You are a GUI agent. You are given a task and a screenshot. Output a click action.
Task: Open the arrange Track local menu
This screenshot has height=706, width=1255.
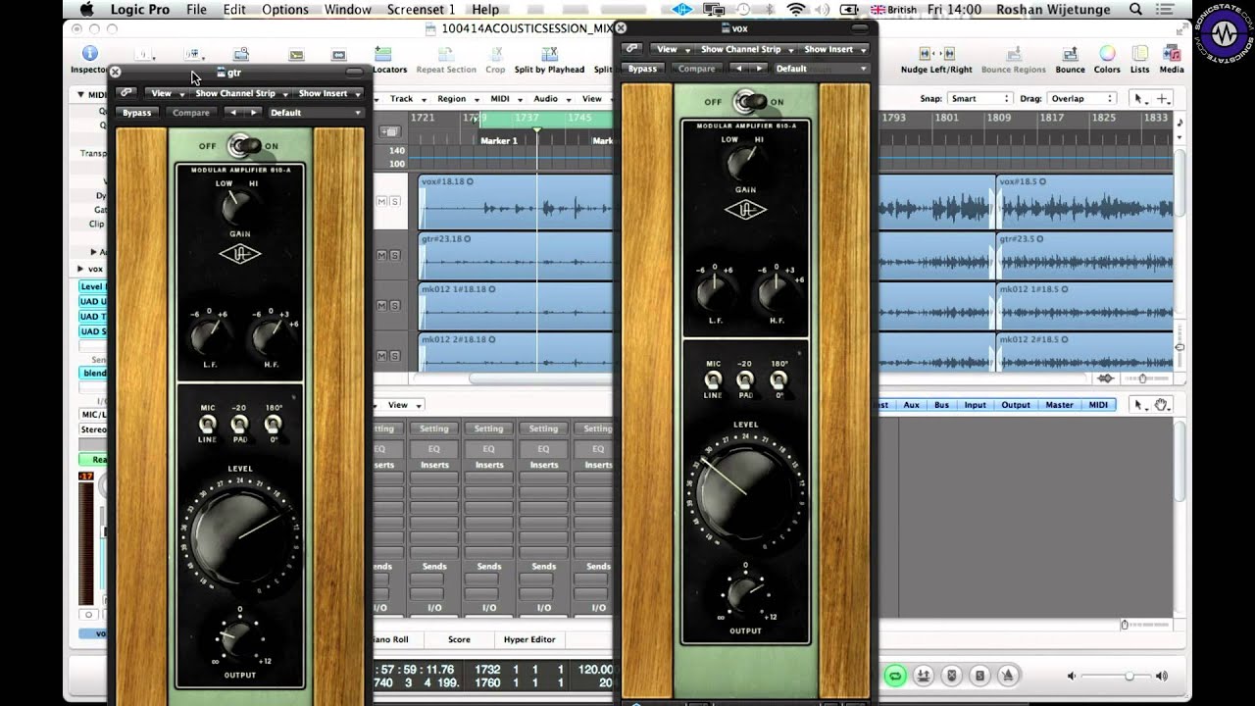click(x=407, y=99)
